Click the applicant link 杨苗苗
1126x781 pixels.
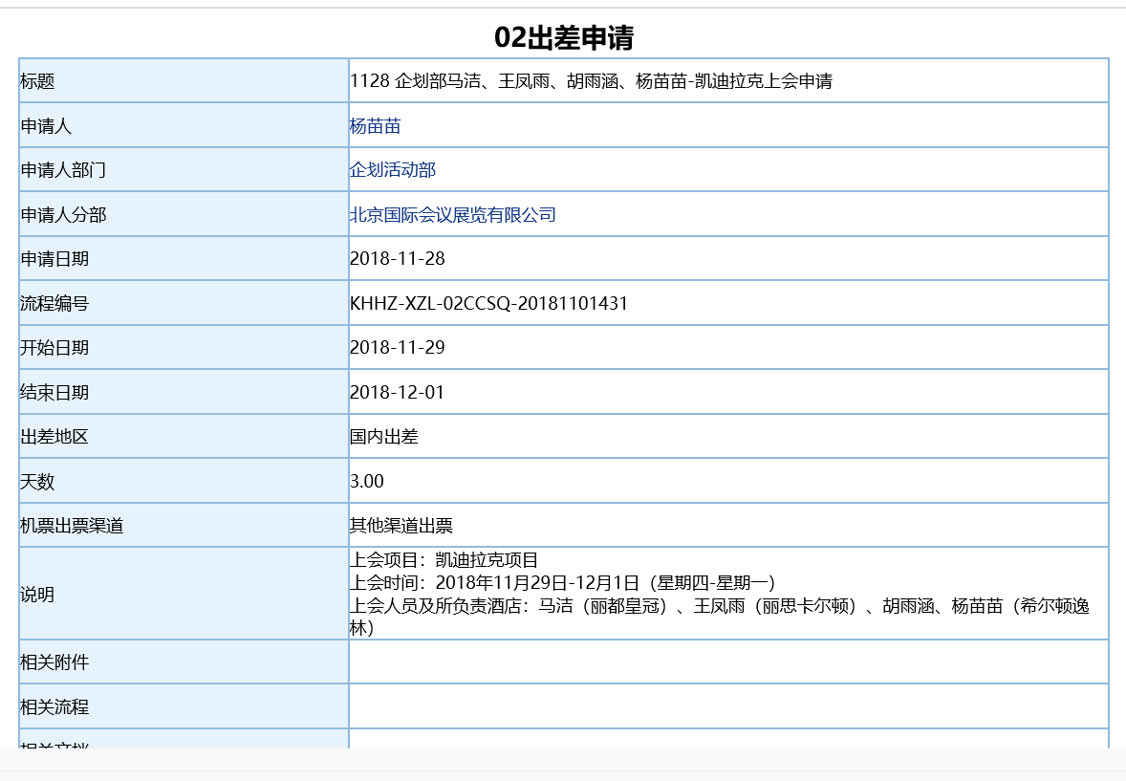coord(375,126)
